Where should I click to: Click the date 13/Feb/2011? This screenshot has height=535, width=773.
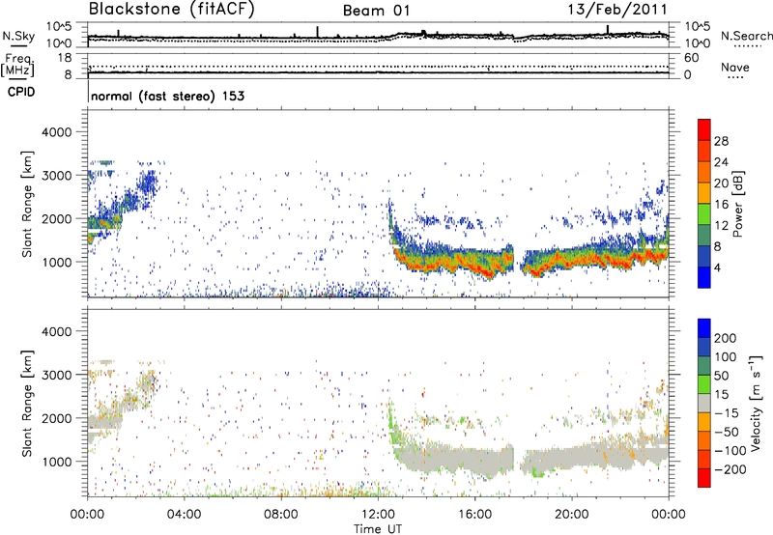617,10
